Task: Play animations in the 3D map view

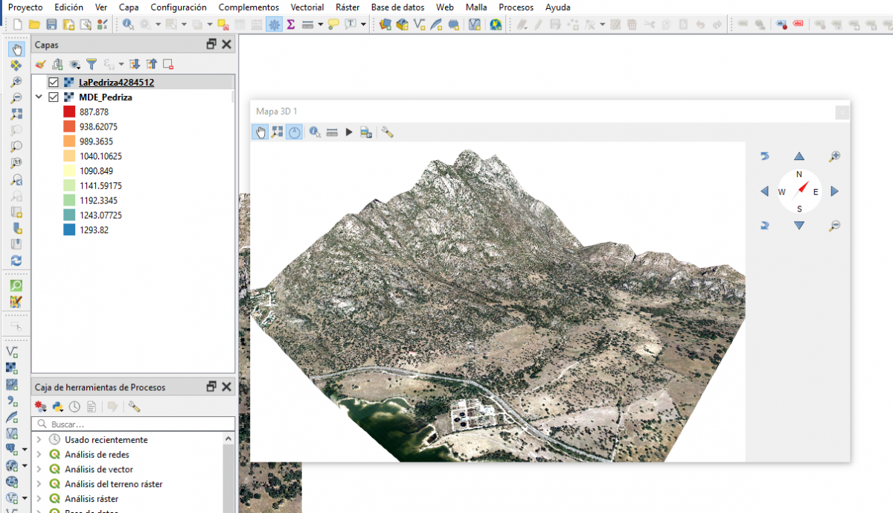Action: [349, 132]
